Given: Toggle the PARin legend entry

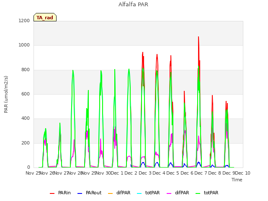Looking at the screenshot, I should click(x=60, y=193).
